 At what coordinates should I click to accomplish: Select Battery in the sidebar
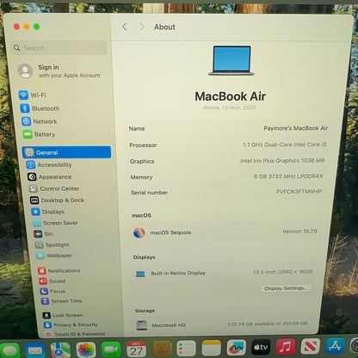pos(39,134)
